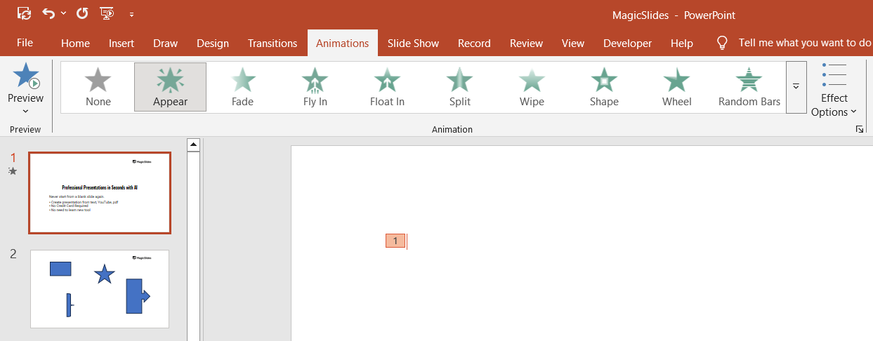This screenshot has width=873, height=341.
Task: Open Customize Quick Access Toolbar dropdown
Action: pyautogui.click(x=131, y=14)
